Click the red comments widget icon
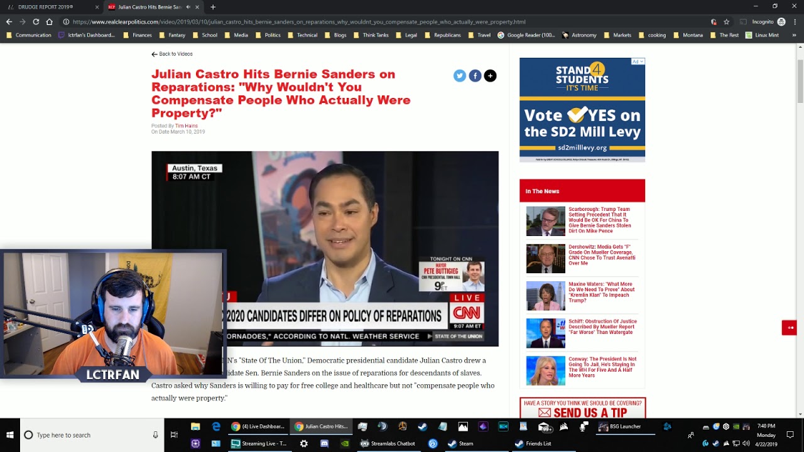The image size is (804, 452). click(790, 328)
